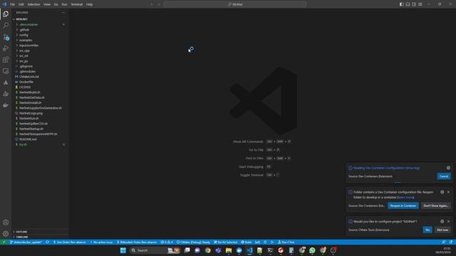Open the Run menu
The height and width of the screenshot is (256, 456).
point(64,4)
